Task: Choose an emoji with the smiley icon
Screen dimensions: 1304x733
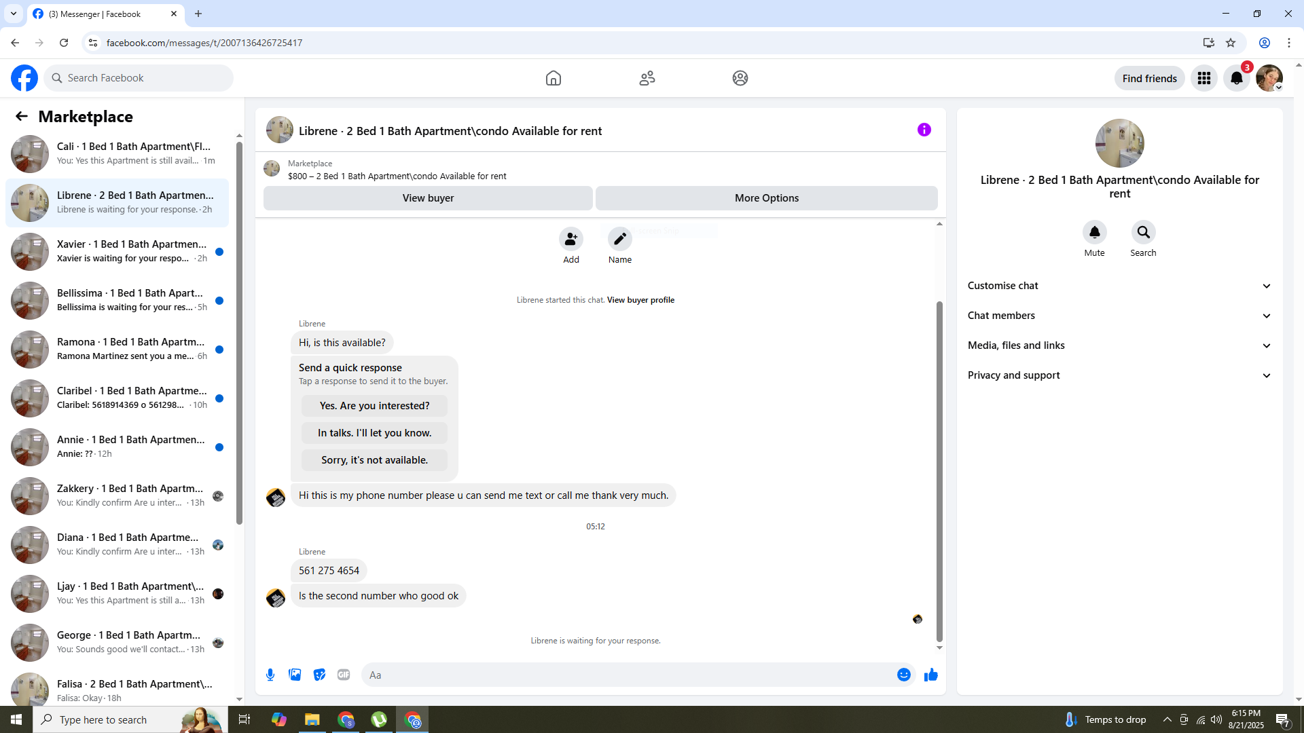Action: [x=903, y=675]
